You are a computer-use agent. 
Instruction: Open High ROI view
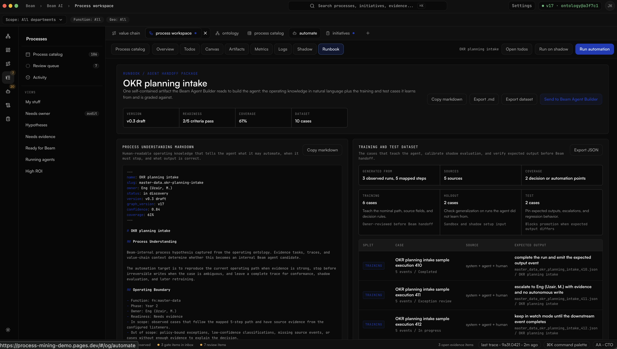click(62, 171)
